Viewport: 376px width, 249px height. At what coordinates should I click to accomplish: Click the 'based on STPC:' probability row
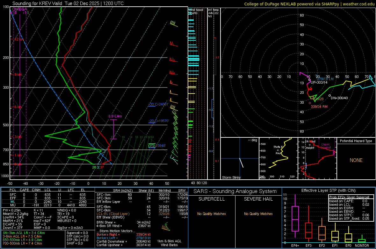click(349, 215)
